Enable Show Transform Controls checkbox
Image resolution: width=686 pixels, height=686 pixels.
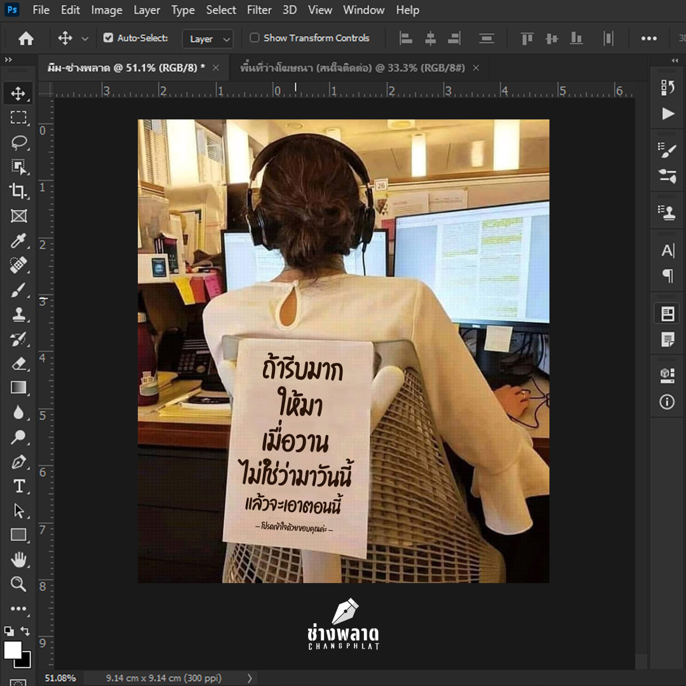[254, 37]
